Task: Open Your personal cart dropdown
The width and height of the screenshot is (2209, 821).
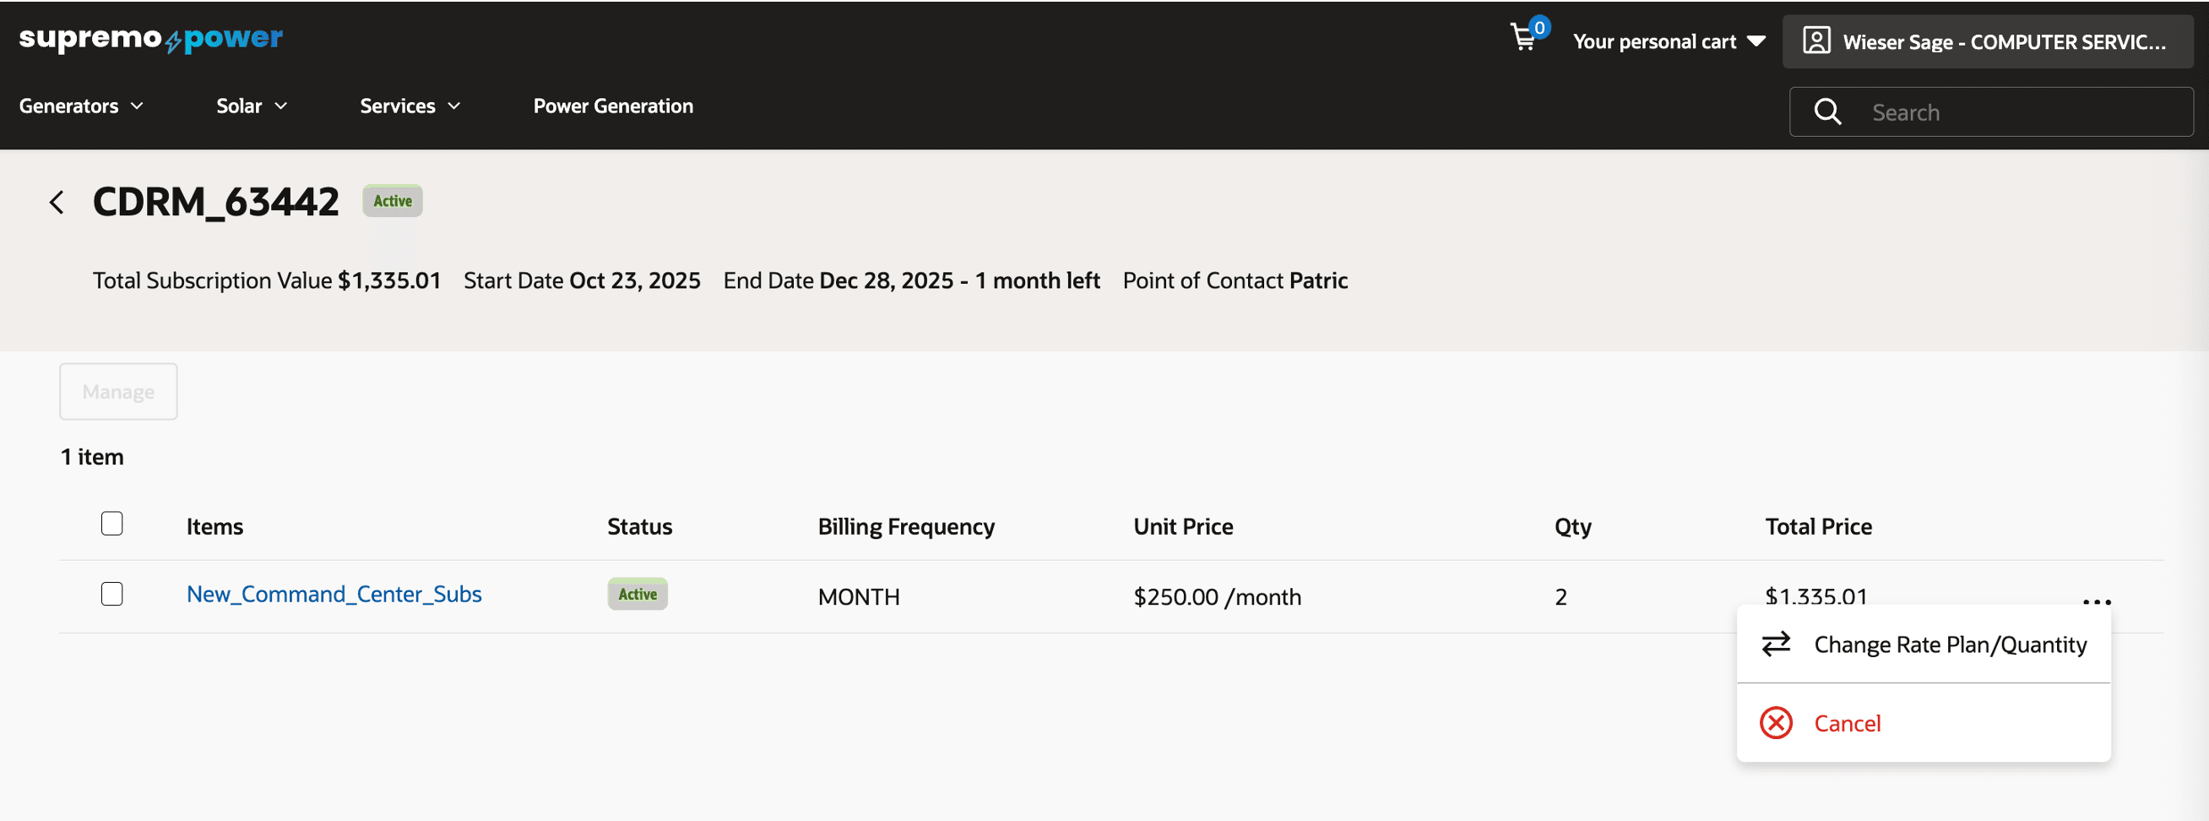Action: point(1668,41)
